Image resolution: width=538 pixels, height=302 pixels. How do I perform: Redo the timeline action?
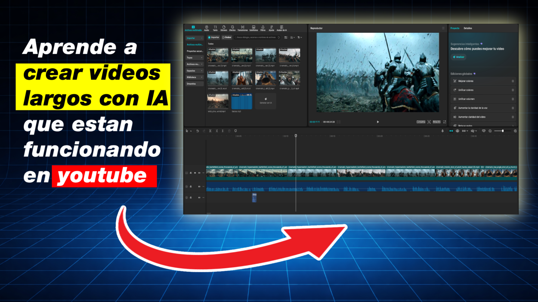pyautogui.click(x=204, y=131)
